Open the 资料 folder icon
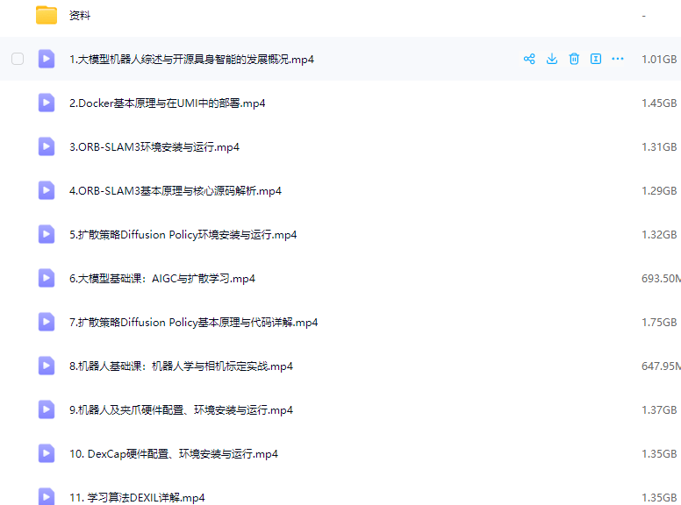The image size is (681, 505). (47, 15)
